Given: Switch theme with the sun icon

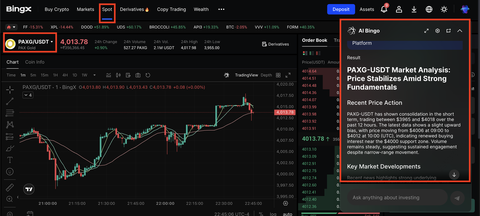Looking at the screenshot, I should point(444,9).
